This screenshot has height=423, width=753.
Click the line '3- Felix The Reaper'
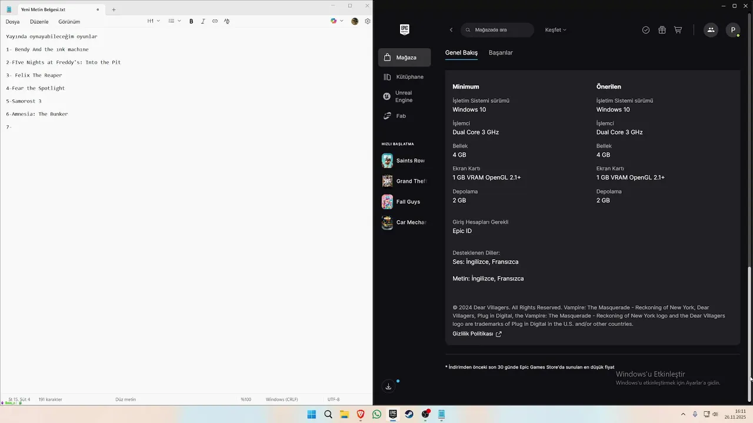(34, 75)
